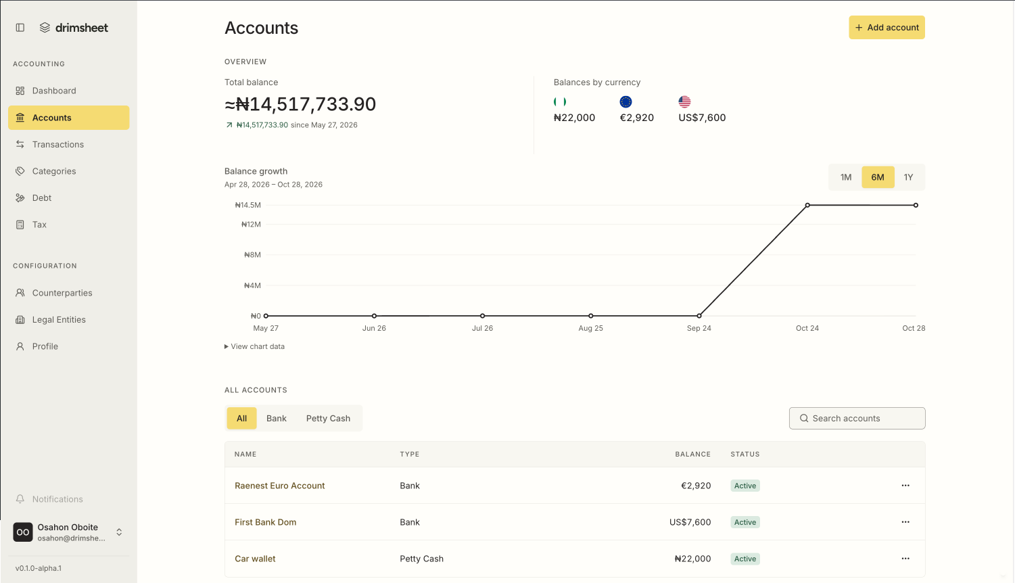Click the ₦14,517,733.90 total balance
The image size is (1015, 583).
click(300, 104)
